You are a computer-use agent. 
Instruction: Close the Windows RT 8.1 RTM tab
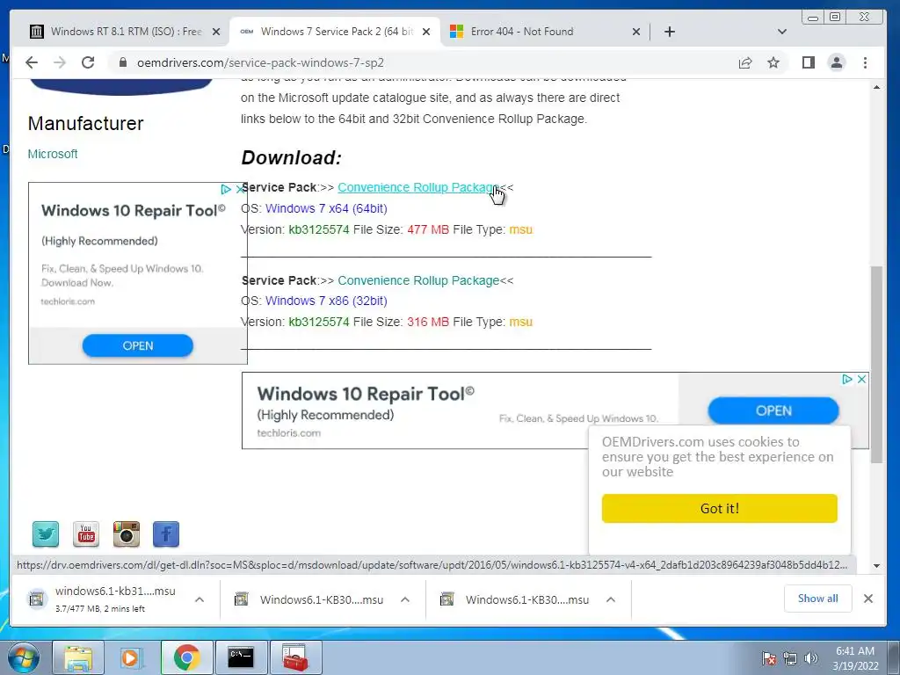pyautogui.click(x=216, y=32)
